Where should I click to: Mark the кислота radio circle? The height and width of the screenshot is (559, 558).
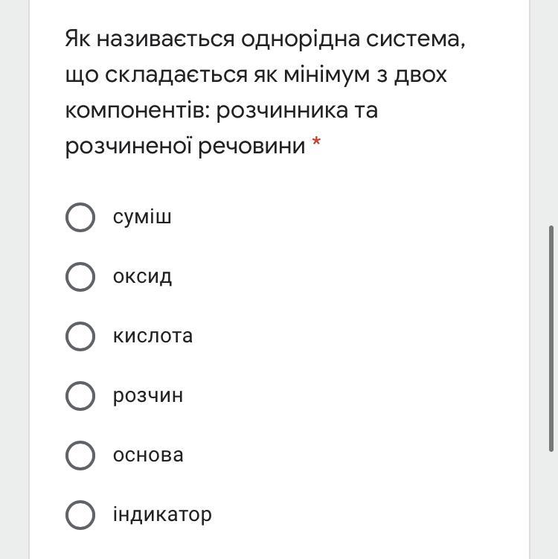[80, 336]
